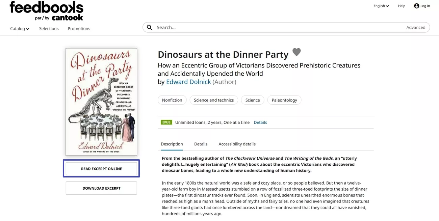Open author Edward Dolnick's page
Viewport: 439px width, 221px height.
click(188, 82)
